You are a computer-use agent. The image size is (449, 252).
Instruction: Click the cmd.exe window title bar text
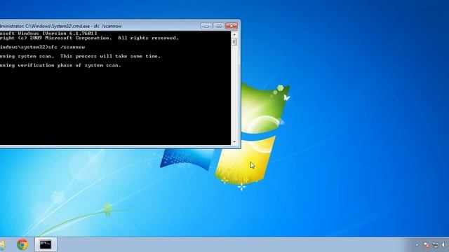click(x=61, y=26)
